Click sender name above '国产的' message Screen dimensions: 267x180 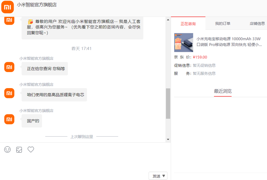[x=36, y=111]
